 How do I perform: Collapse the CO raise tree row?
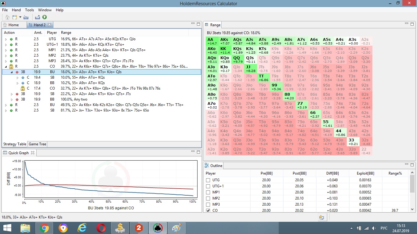tap(6, 66)
